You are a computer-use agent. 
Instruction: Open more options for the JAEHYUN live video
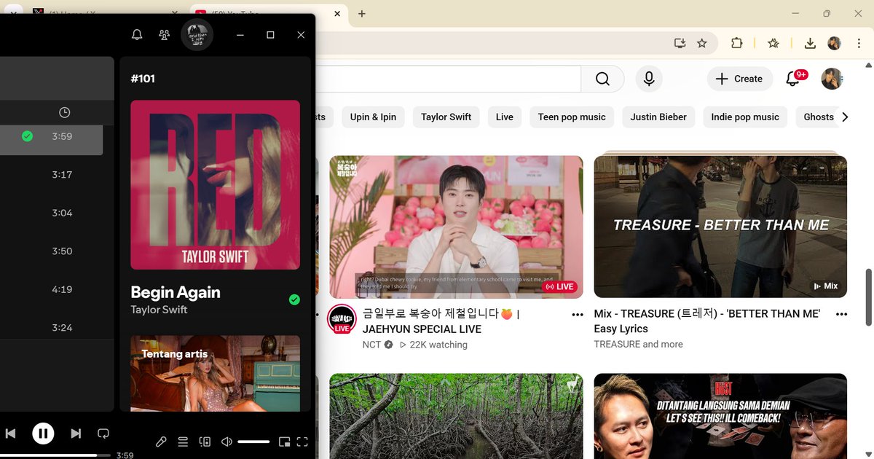point(578,315)
